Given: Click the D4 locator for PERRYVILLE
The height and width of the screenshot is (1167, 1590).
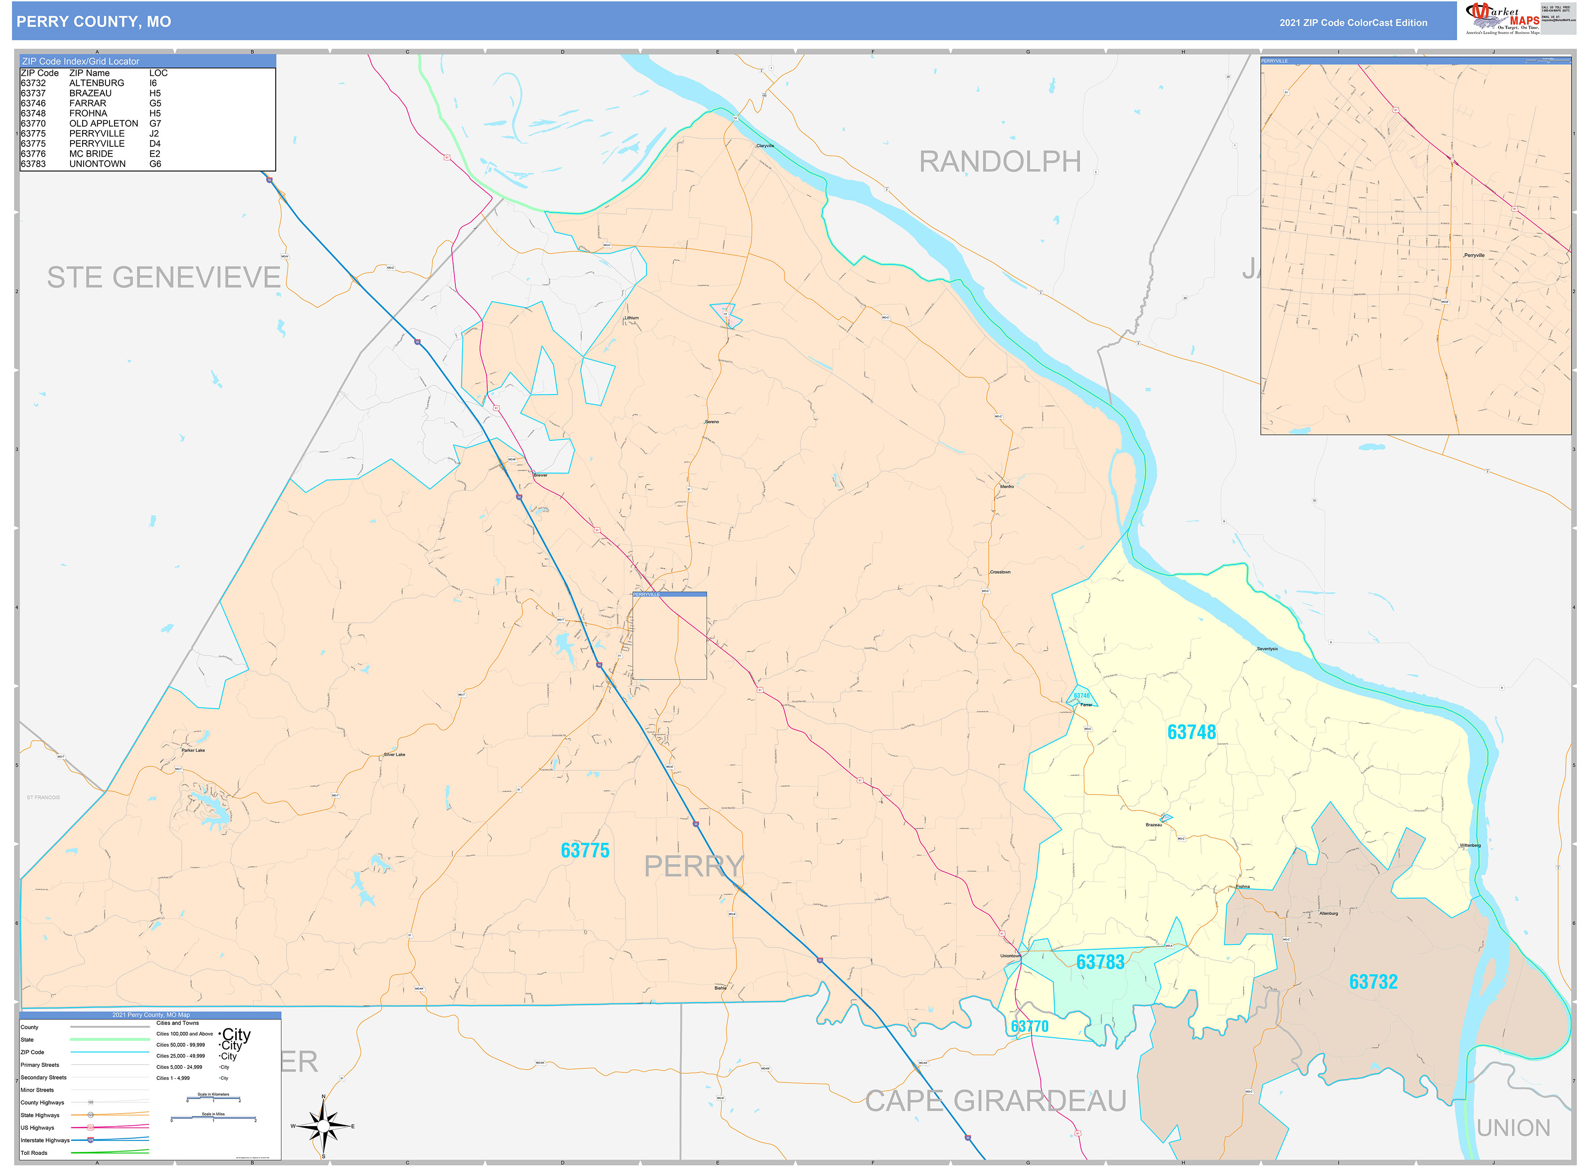Looking at the screenshot, I should (155, 143).
